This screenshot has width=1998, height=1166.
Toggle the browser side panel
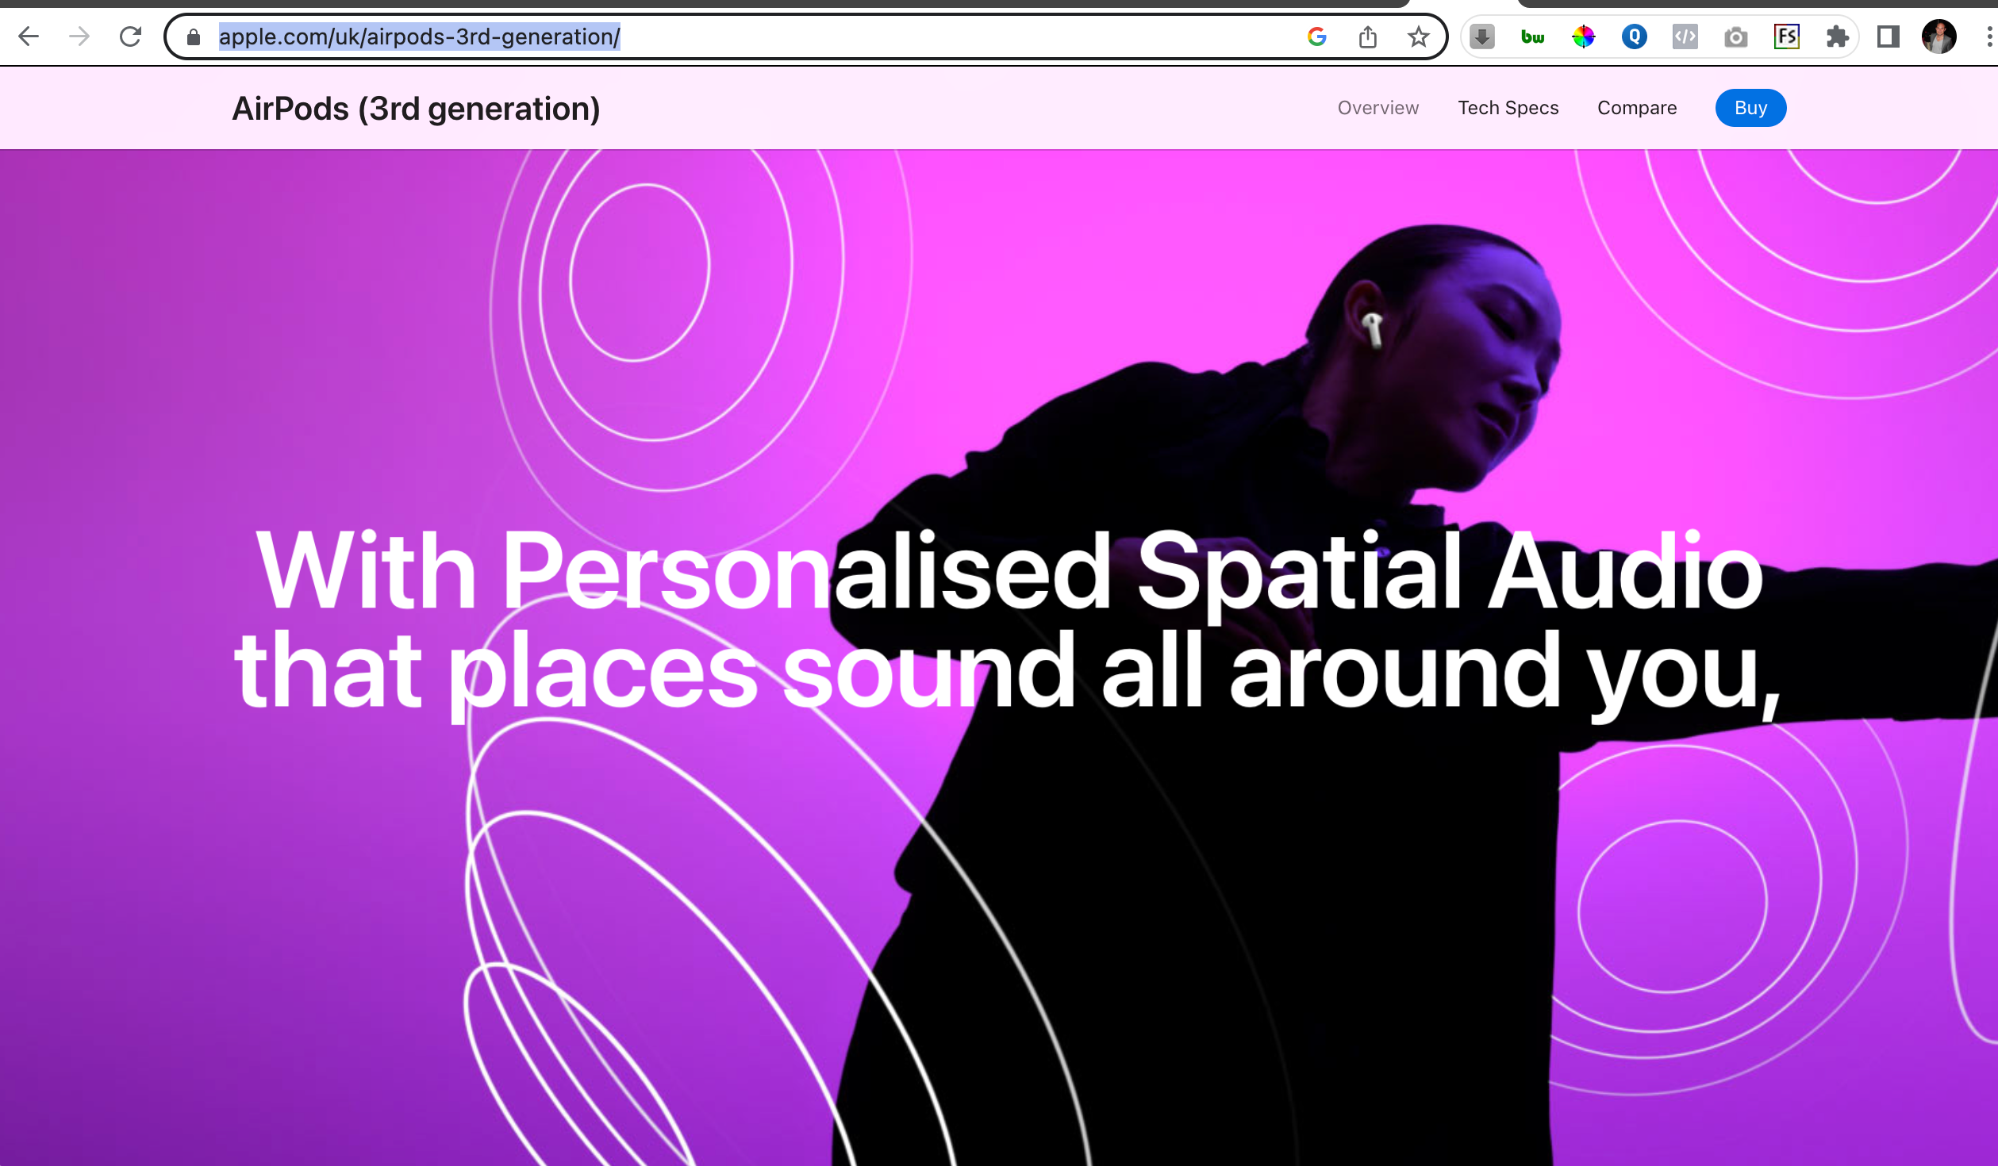[1888, 36]
